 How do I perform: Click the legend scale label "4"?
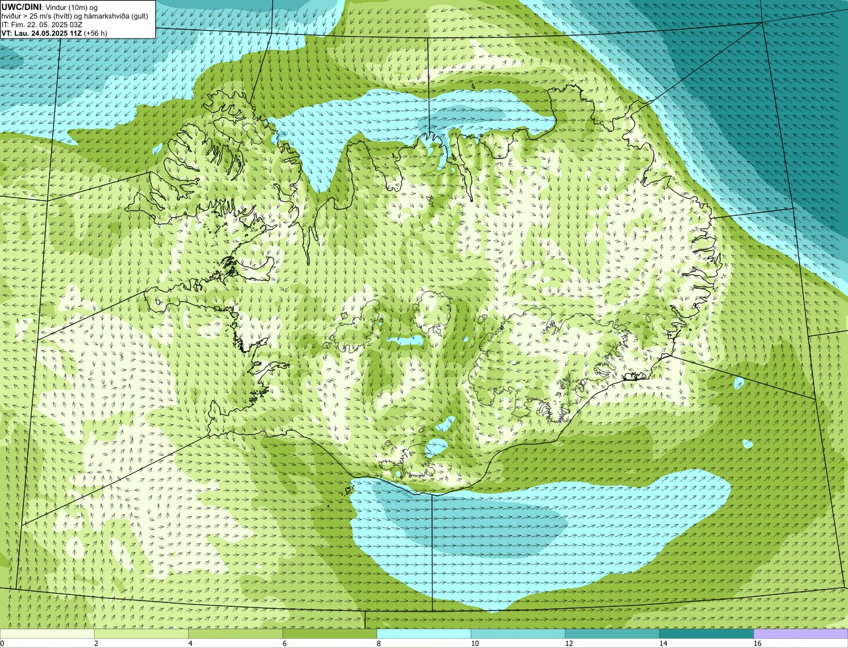point(190,643)
